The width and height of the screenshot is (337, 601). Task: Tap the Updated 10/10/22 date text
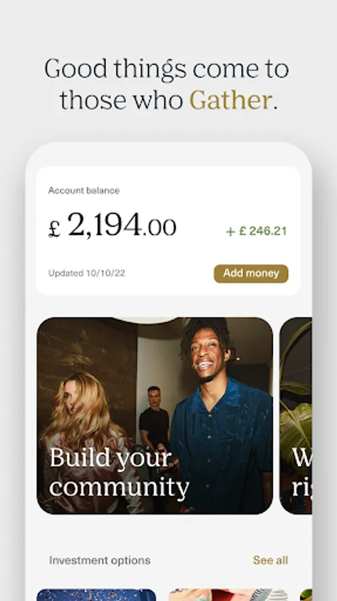87,273
